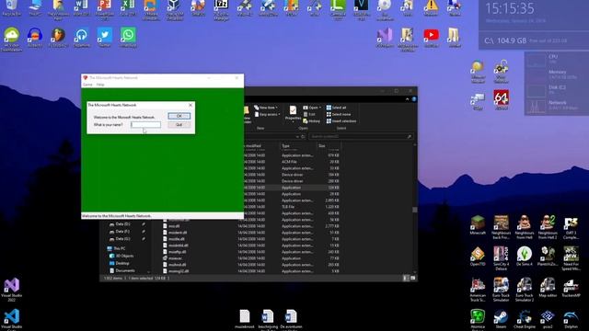
Task: Open File Explorer help icon
Action: point(414,99)
